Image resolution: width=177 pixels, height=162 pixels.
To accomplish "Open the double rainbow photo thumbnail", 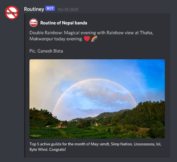I will pos(97,99).
